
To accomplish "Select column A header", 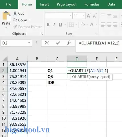I will 17,59.
